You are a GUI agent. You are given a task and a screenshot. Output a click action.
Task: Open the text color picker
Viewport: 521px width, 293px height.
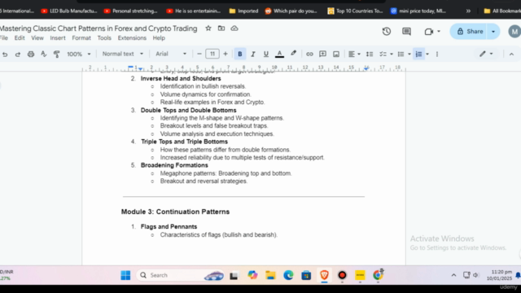279,54
